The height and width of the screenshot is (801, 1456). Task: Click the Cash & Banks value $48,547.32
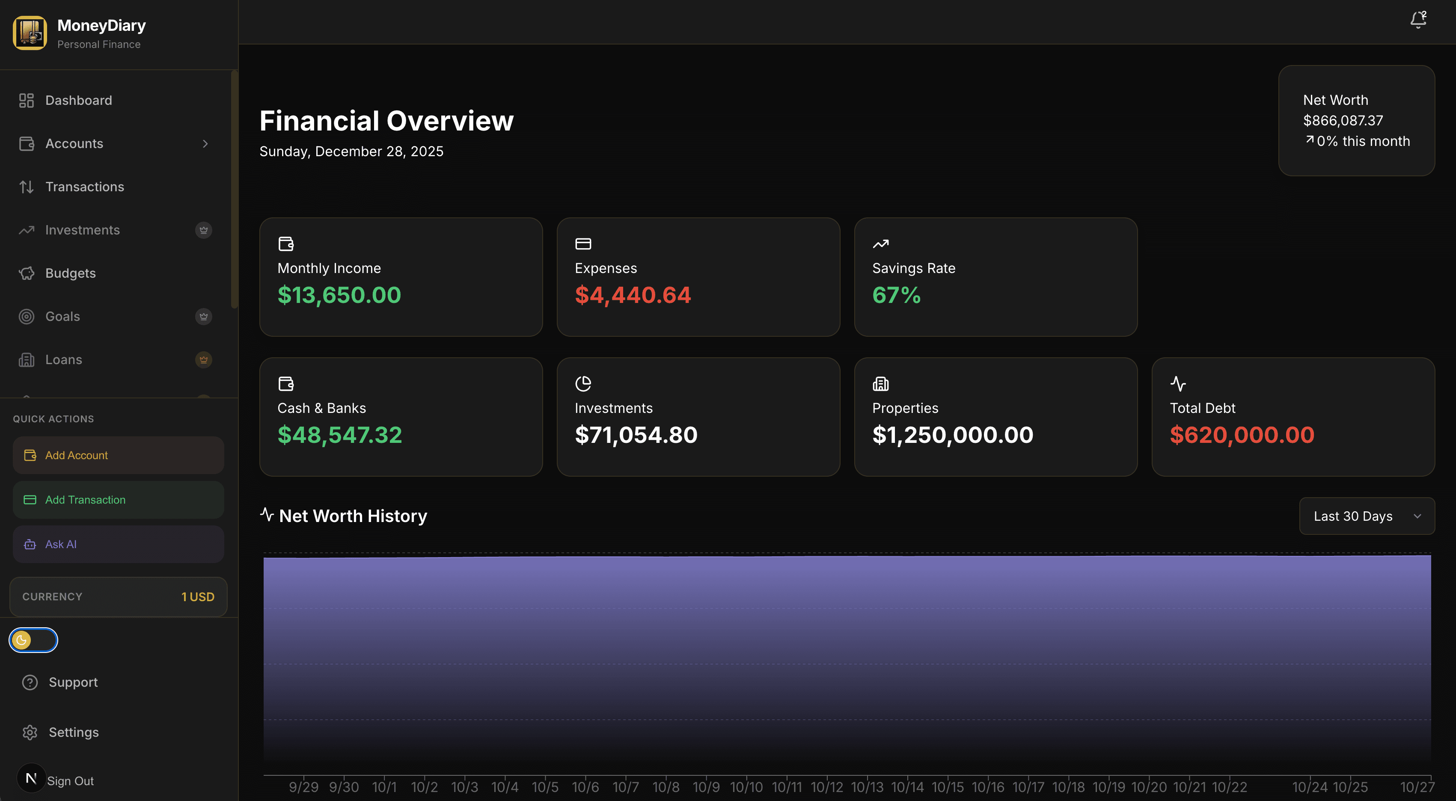[340, 435]
